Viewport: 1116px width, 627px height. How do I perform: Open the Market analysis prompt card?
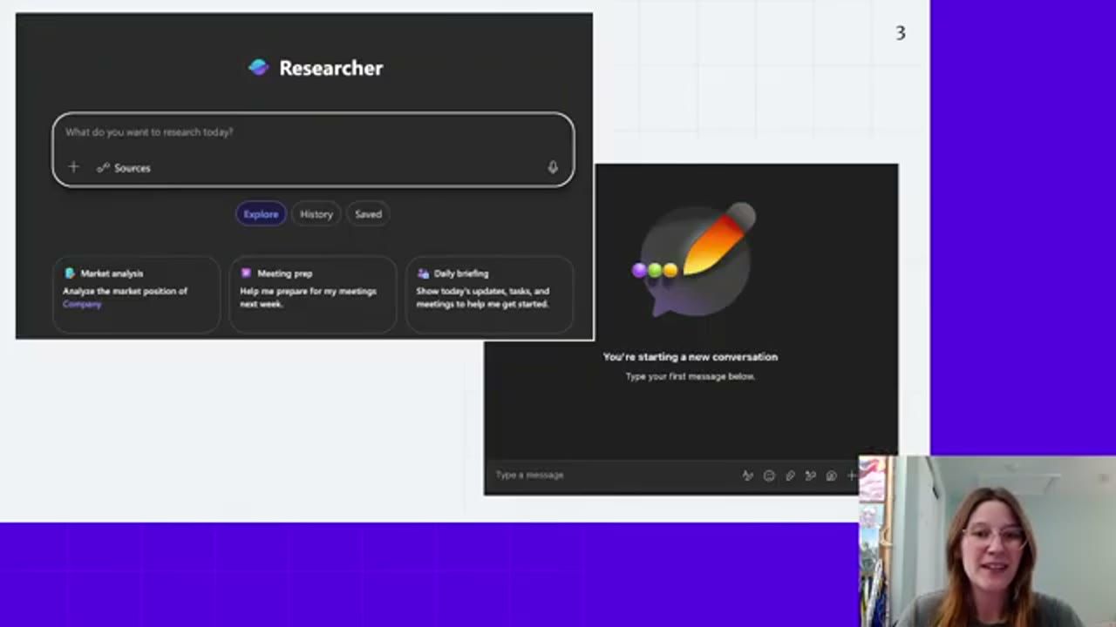pyautogui.click(x=136, y=293)
